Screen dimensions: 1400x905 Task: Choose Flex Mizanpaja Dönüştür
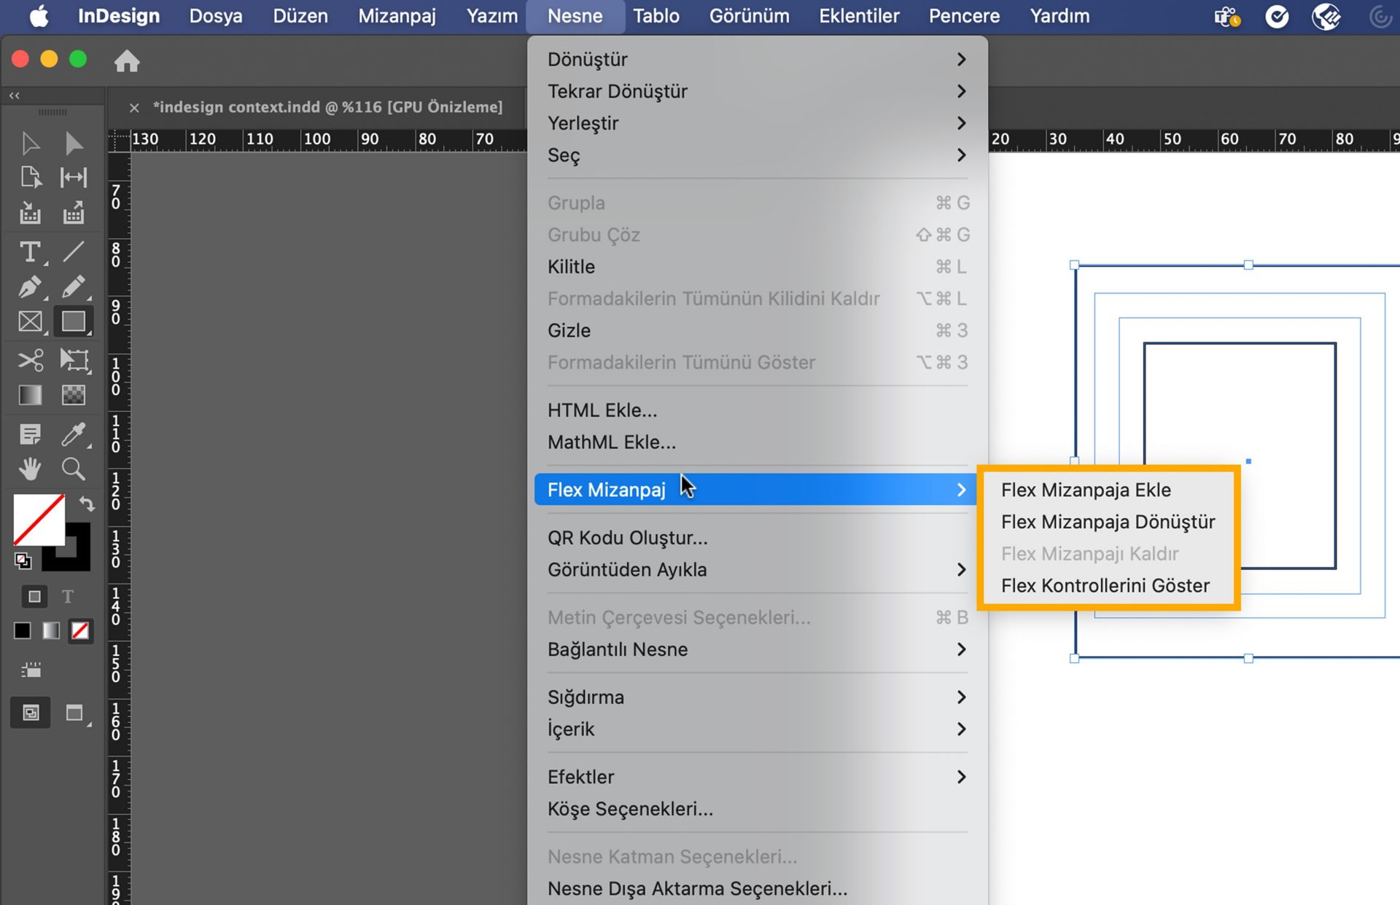(x=1107, y=522)
